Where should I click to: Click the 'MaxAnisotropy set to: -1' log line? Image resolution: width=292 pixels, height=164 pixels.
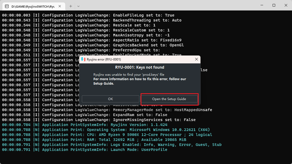pyautogui.click(x=86, y=35)
